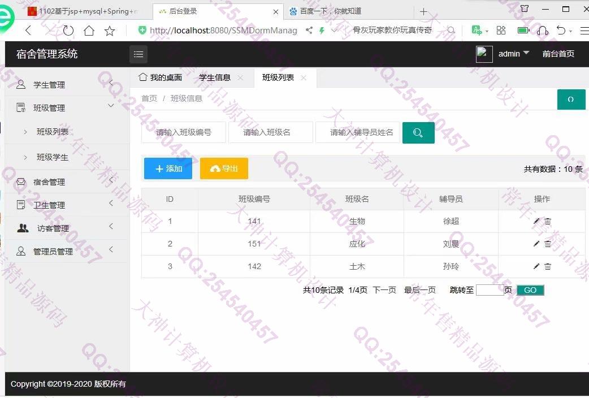Click the lightning speed mode icon
The width and height of the screenshot is (589, 398).
322,30
